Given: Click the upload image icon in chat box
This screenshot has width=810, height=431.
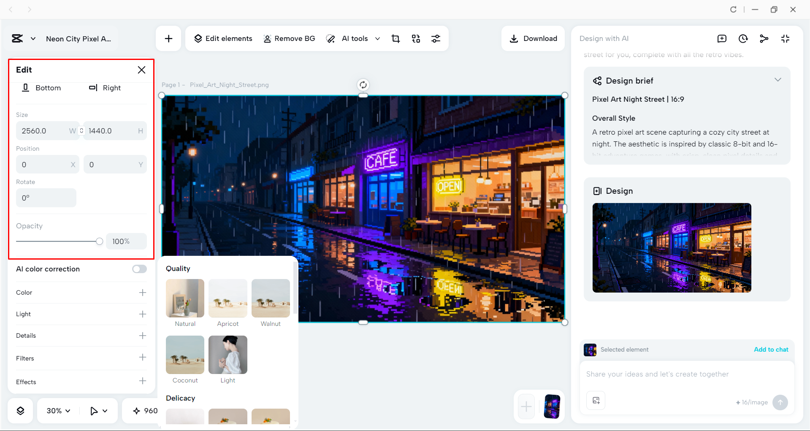Looking at the screenshot, I should 596,400.
